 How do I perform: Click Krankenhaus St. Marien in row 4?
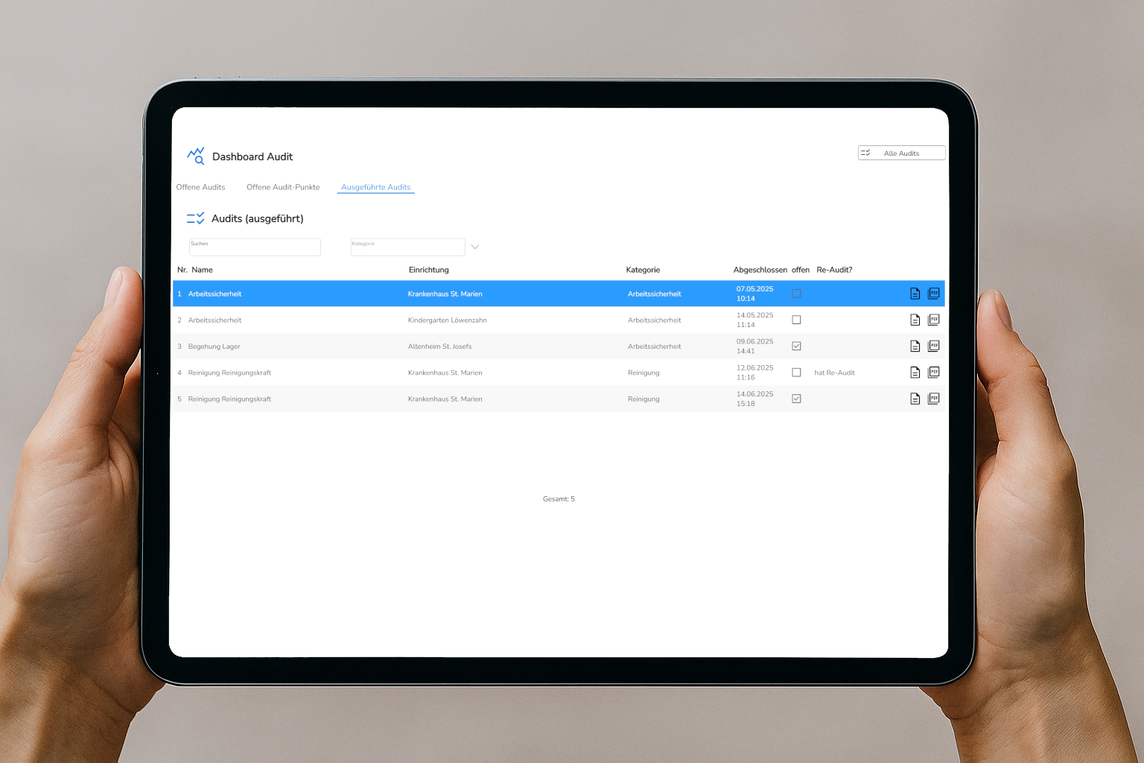445,373
